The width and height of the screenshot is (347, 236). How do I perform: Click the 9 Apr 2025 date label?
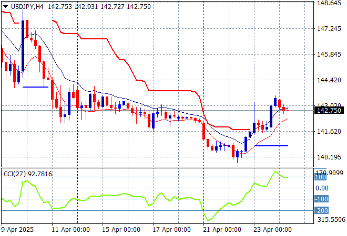tap(17, 230)
